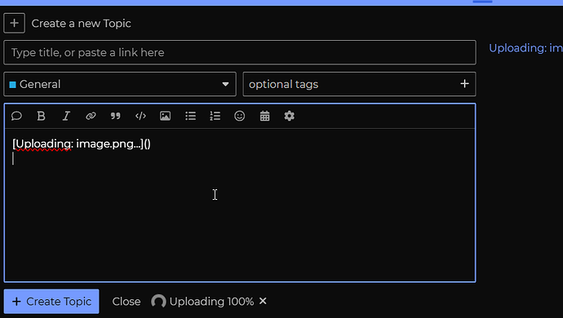
Task: Insert a hyperlink with the link icon
Action: (91, 116)
